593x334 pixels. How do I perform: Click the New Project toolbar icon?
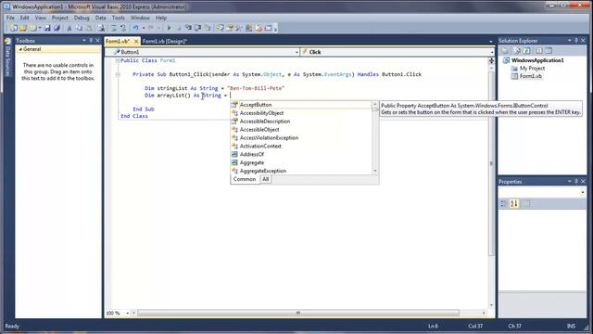pyautogui.click(x=14, y=28)
